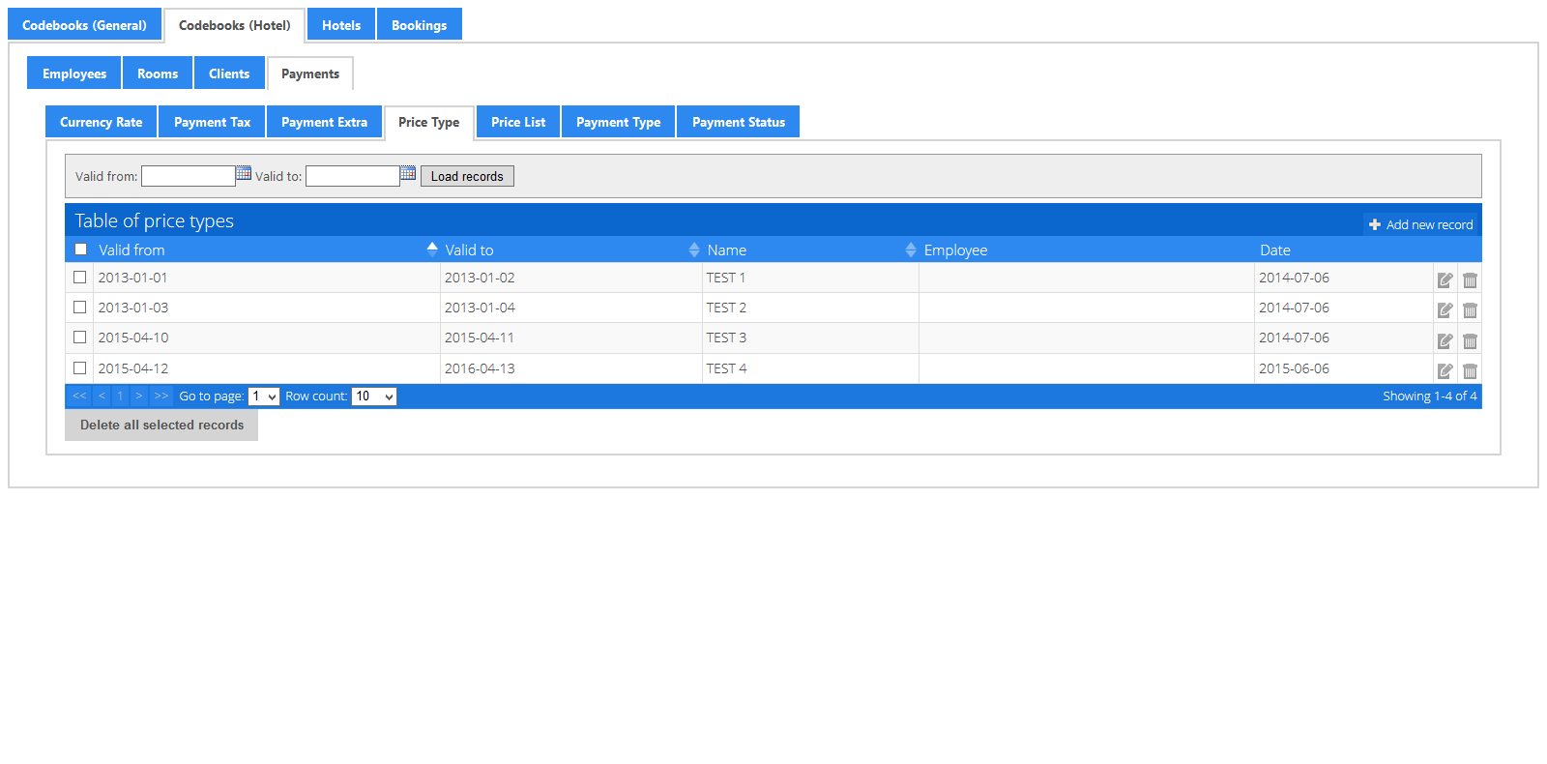The height and width of the screenshot is (764, 1547).
Task: Open the Employees sub-tab
Action: click(x=74, y=73)
